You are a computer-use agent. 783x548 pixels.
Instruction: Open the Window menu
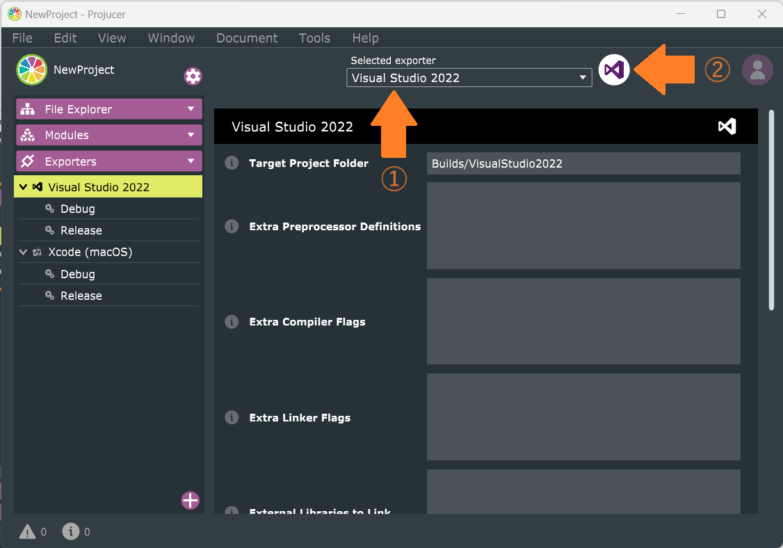[x=171, y=38]
